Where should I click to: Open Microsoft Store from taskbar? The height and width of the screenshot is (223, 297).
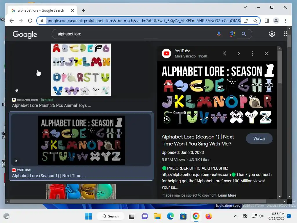pos(183,216)
